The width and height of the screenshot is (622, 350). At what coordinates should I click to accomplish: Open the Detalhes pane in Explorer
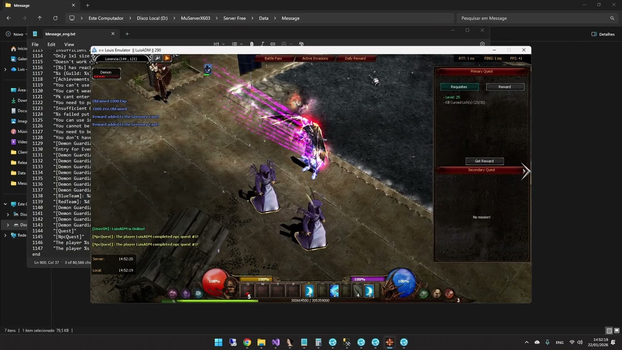click(603, 34)
